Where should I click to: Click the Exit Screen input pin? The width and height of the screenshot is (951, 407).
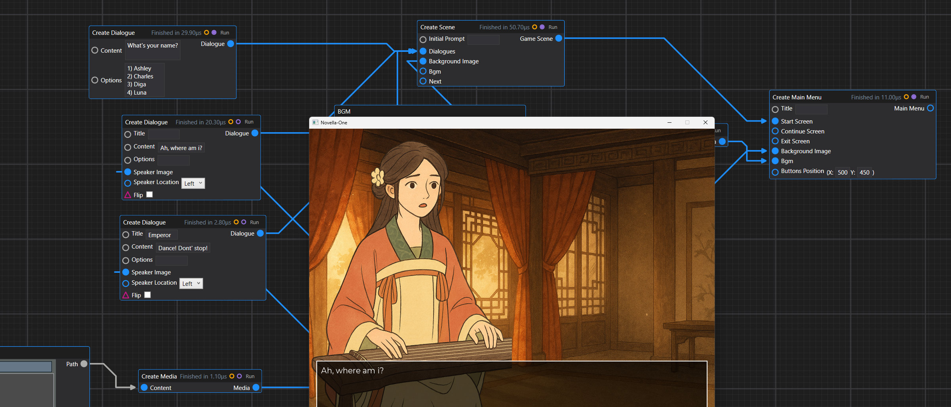(775, 141)
